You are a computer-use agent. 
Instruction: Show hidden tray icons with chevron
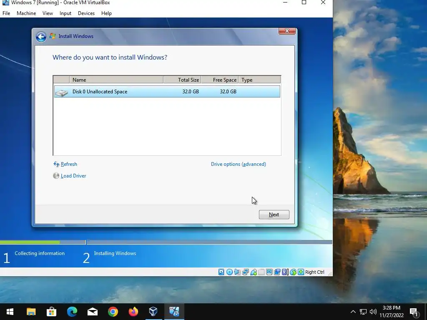[353, 312]
